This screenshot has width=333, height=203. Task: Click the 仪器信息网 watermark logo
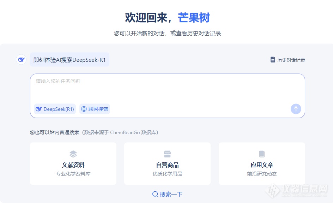click(300, 191)
